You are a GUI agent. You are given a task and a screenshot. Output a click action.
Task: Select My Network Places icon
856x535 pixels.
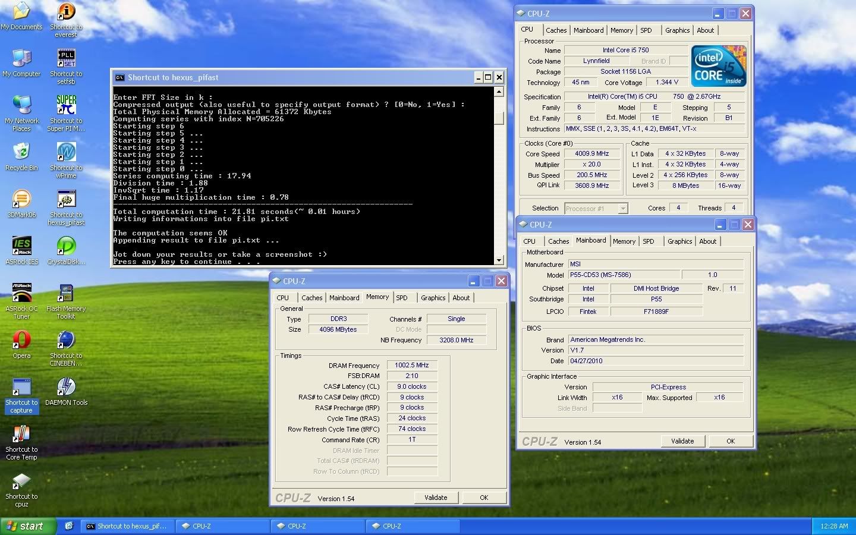coord(21,105)
